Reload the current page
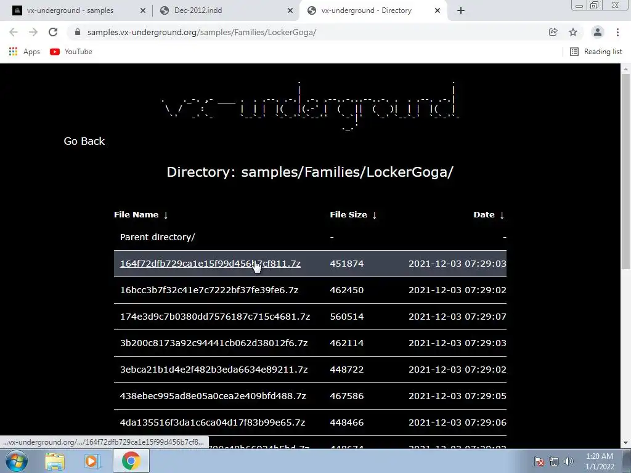Image resolution: width=631 pixels, height=473 pixels. click(x=53, y=32)
